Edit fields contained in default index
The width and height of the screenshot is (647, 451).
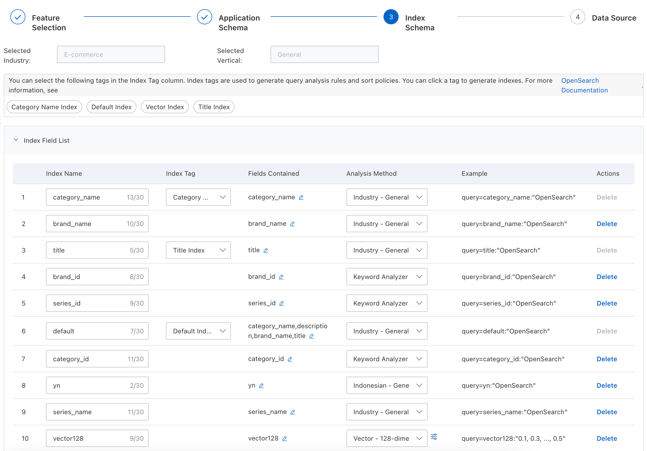pos(311,336)
